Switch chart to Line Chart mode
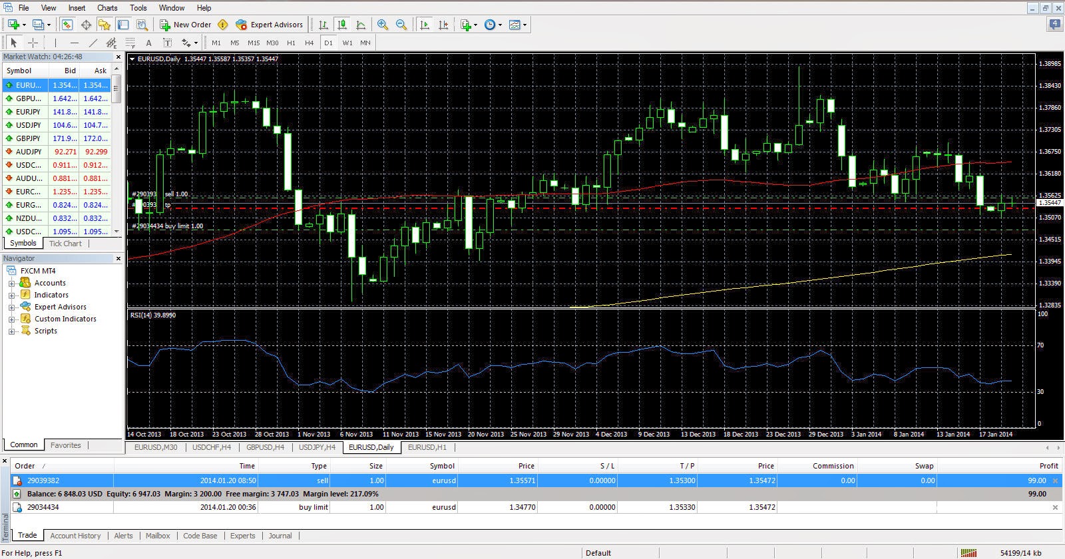Screen dimensions: 1065x559 [361, 25]
